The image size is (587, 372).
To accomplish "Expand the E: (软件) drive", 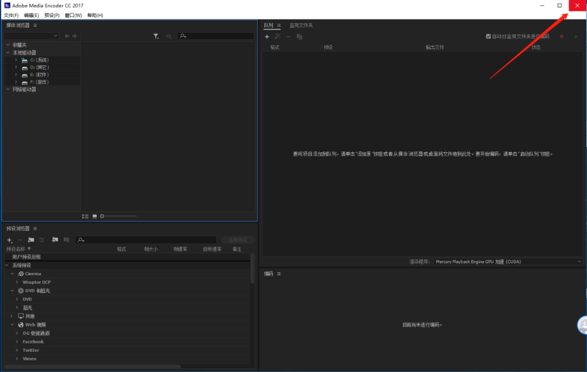I will tap(16, 75).
